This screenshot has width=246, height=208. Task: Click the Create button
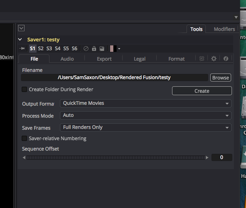coord(202,91)
